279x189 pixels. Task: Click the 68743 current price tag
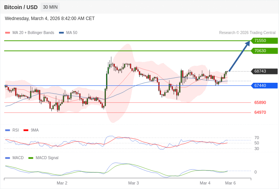264,71
